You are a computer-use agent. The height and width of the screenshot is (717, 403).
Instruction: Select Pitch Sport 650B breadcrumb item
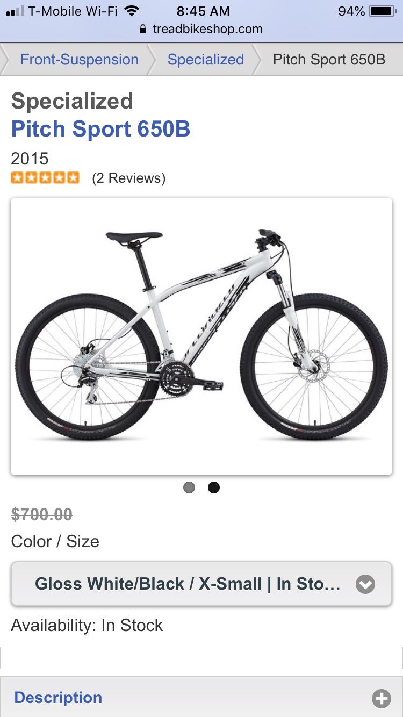tap(329, 60)
